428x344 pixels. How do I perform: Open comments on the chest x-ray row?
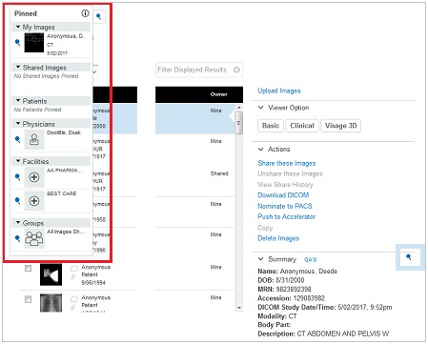pos(74,299)
